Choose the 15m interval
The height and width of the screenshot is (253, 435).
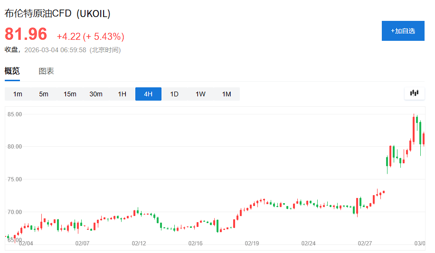70,94
